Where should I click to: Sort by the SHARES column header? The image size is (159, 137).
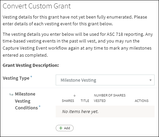point(68,101)
